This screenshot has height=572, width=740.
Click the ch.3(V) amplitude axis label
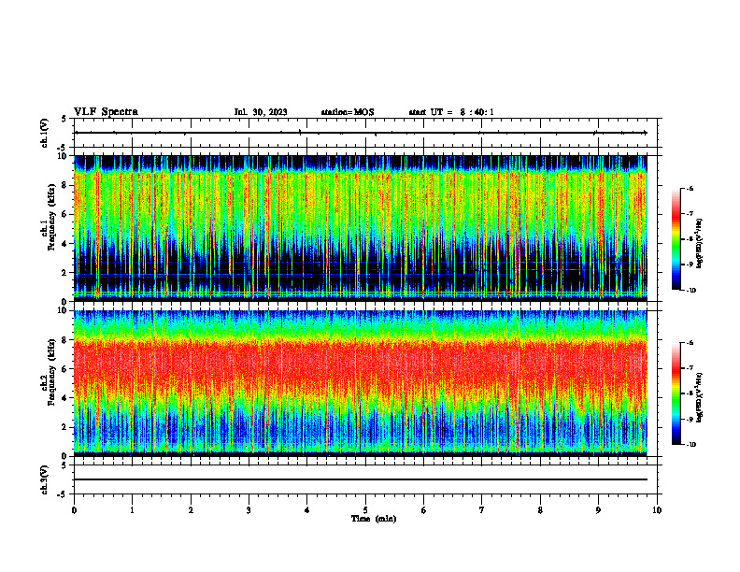[44, 479]
